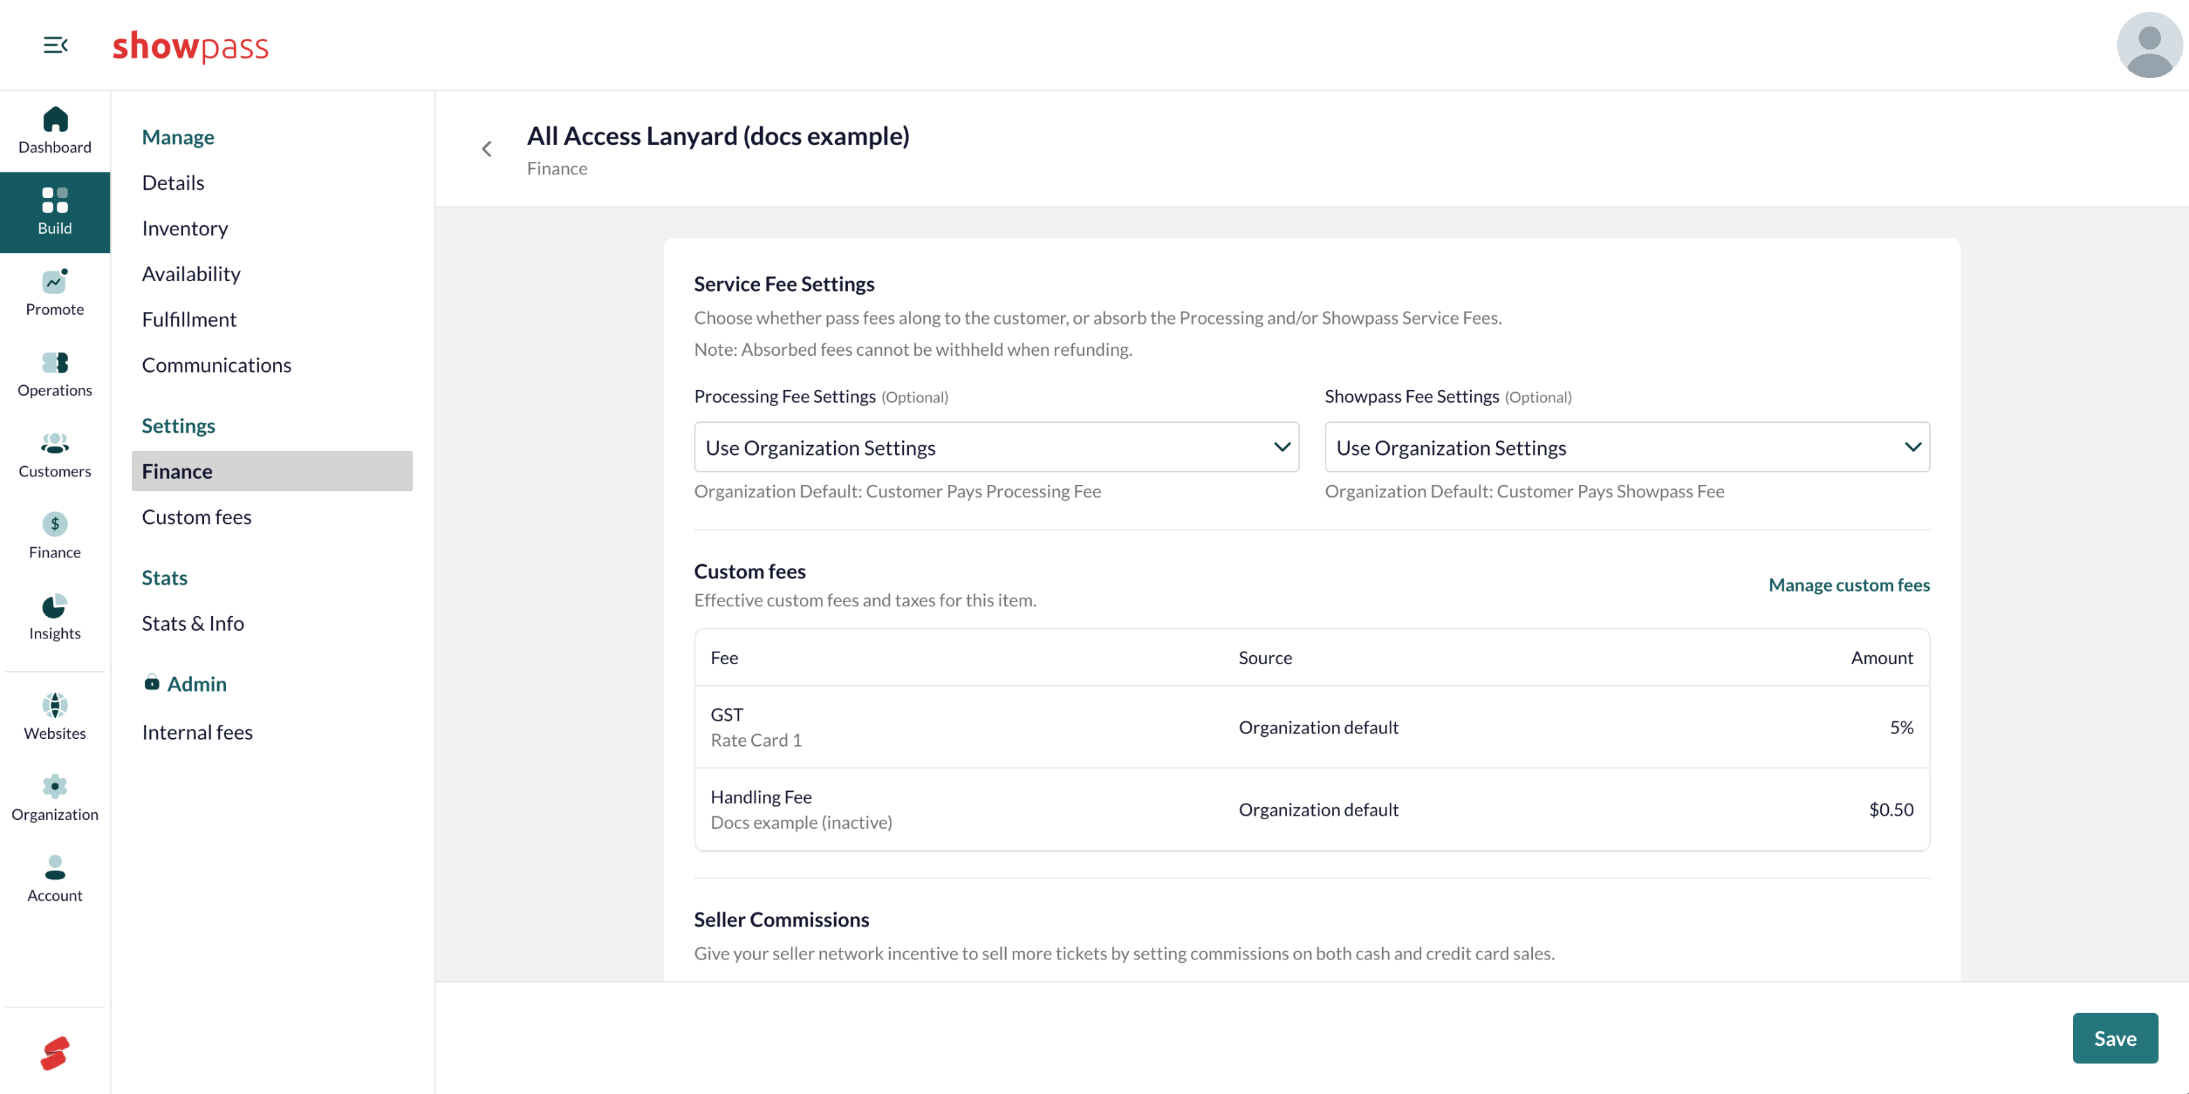Image resolution: width=2189 pixels, height=1094 pixels.
Task: Open the Customers section
Action: (x=54, y=456)
